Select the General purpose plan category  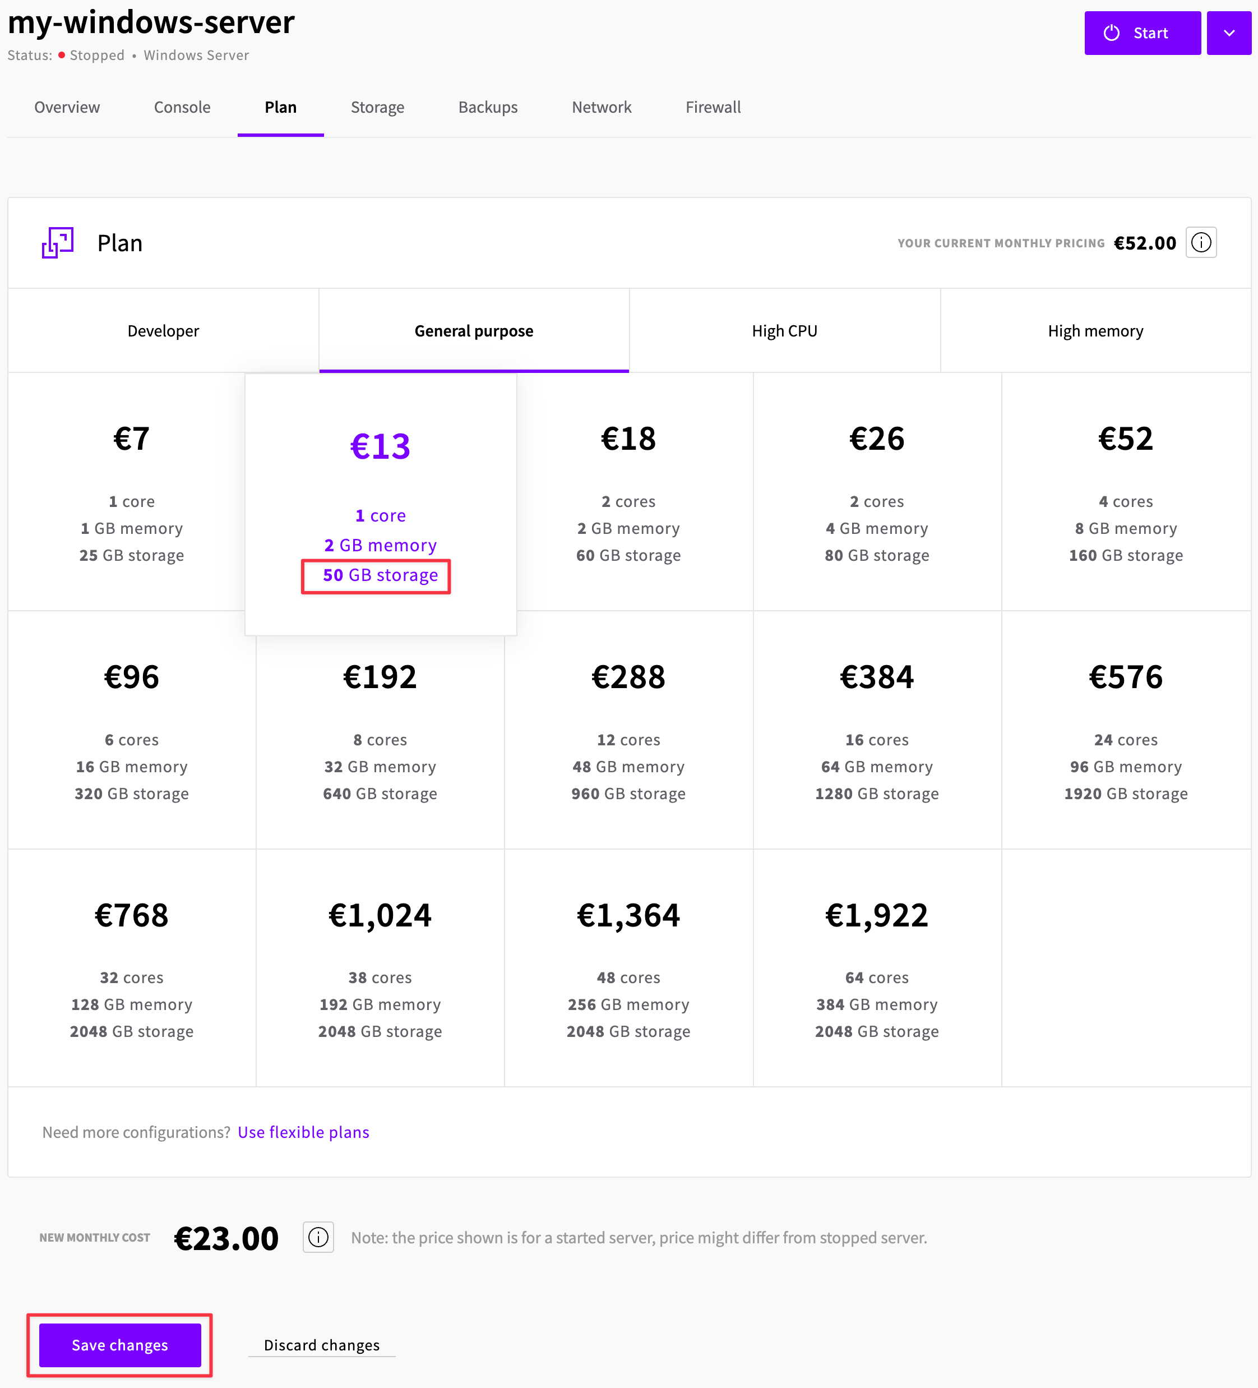[474, 330]
